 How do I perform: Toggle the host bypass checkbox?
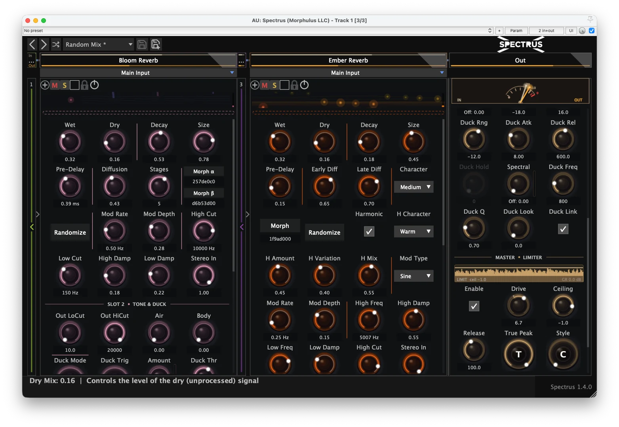click(592, 30)
